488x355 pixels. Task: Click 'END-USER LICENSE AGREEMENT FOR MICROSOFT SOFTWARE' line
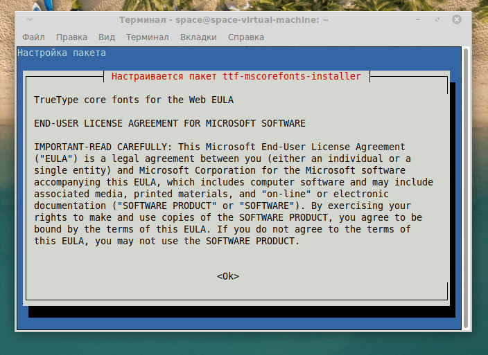pos(170,123)
